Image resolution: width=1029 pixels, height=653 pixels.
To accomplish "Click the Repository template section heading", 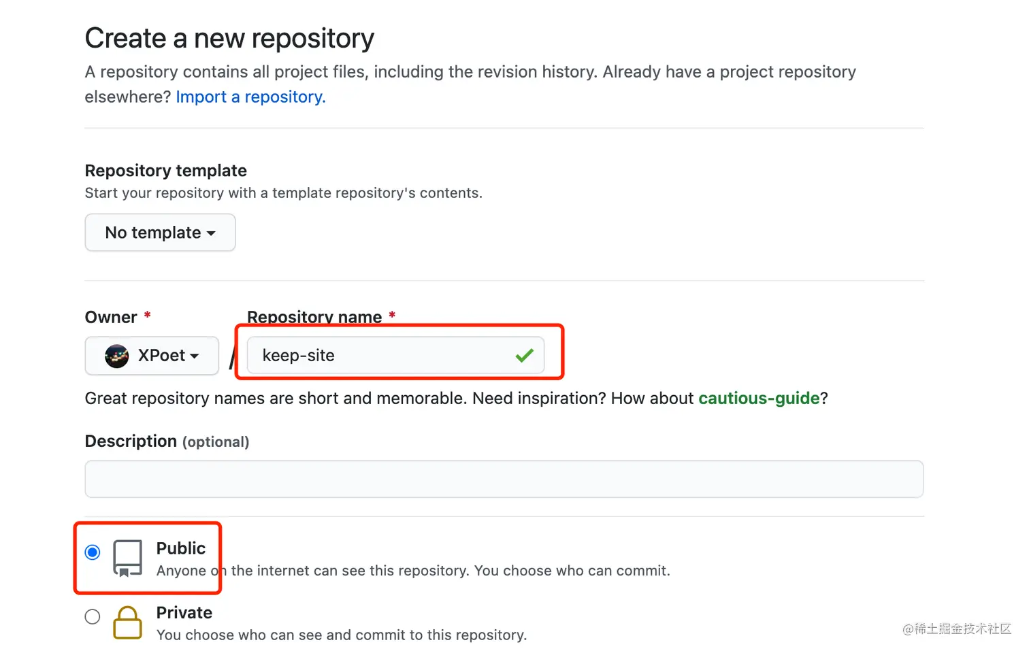I will click(165, 171).
